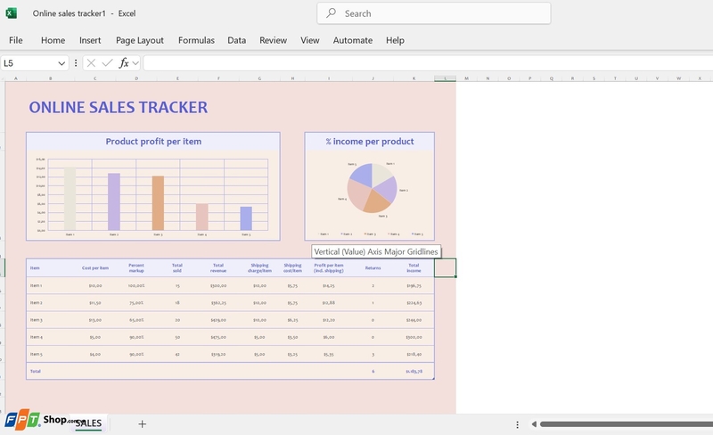Select the $11,50 cost per item cell
Image resolution: width=713 pixels, height=435 pixels.
95,302
